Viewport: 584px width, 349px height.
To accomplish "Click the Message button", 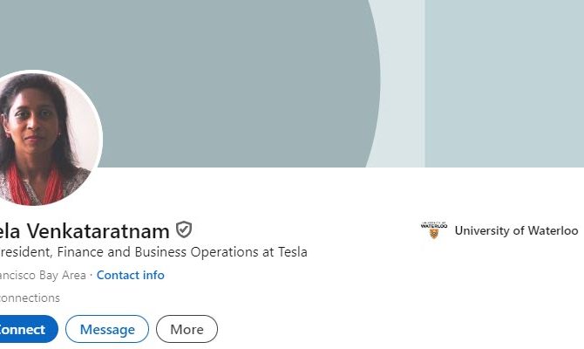I will [107, 329].
